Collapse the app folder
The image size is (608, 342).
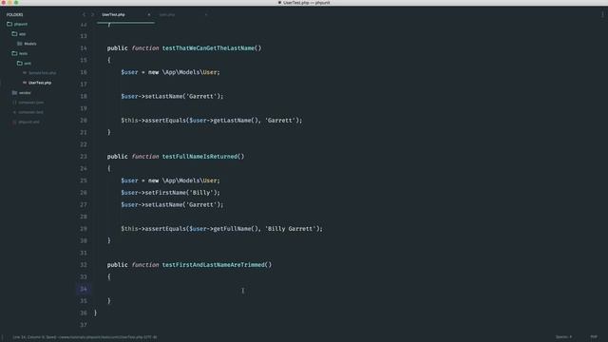point(14,34)
